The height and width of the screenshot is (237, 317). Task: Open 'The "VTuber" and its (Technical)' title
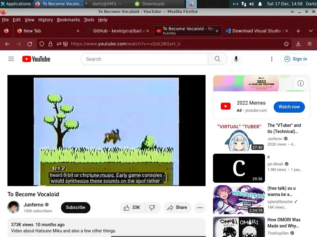[x=284, y=128]
